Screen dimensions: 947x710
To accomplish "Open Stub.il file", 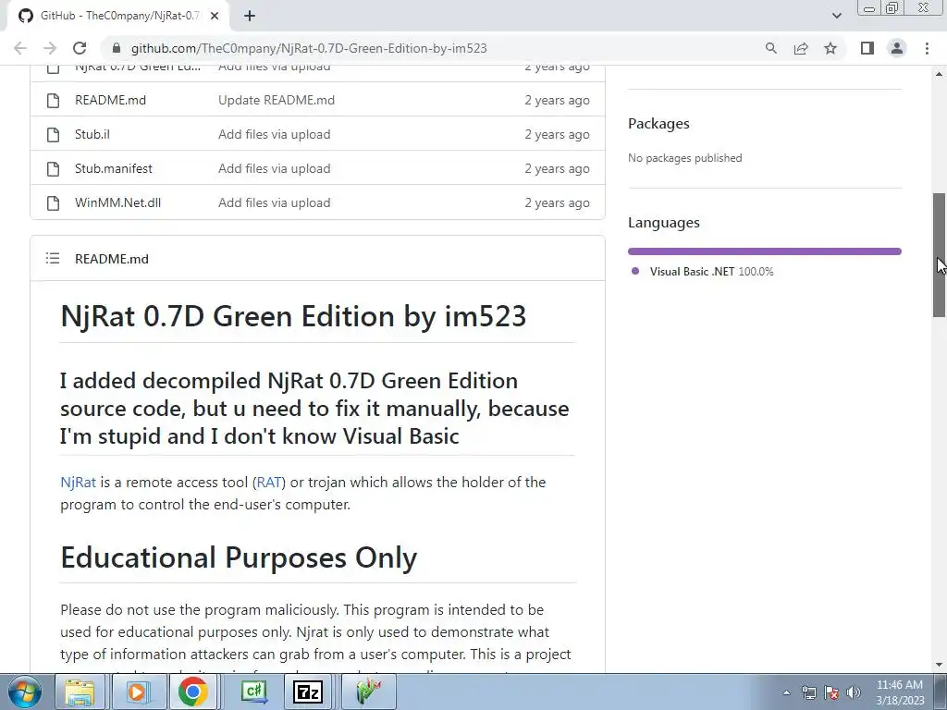I will (x=92, y=134).
